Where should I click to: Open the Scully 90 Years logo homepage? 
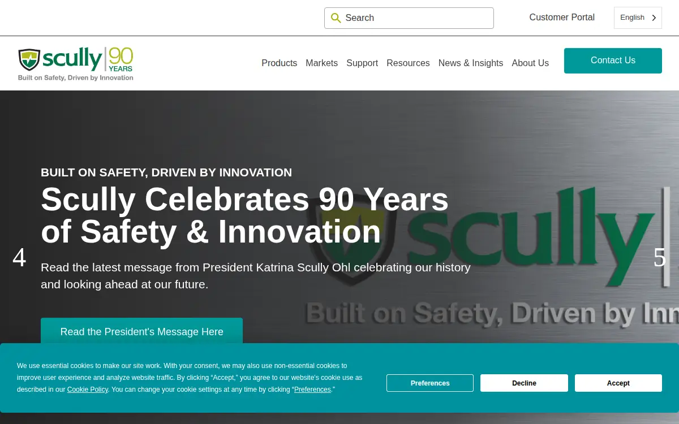[76, 64]
